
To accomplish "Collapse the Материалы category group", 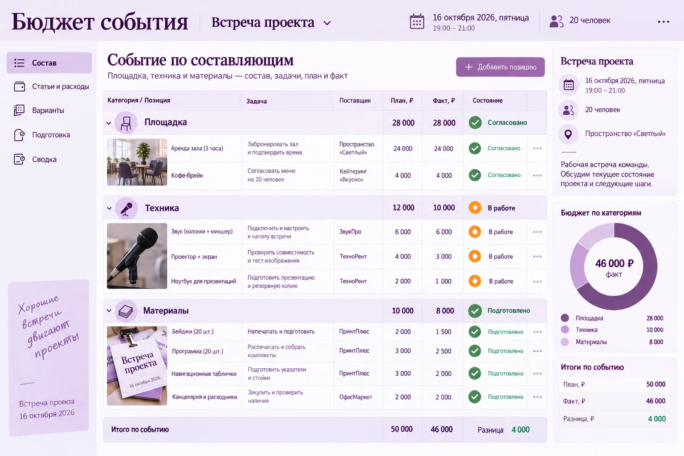I will tap(109, 311).
